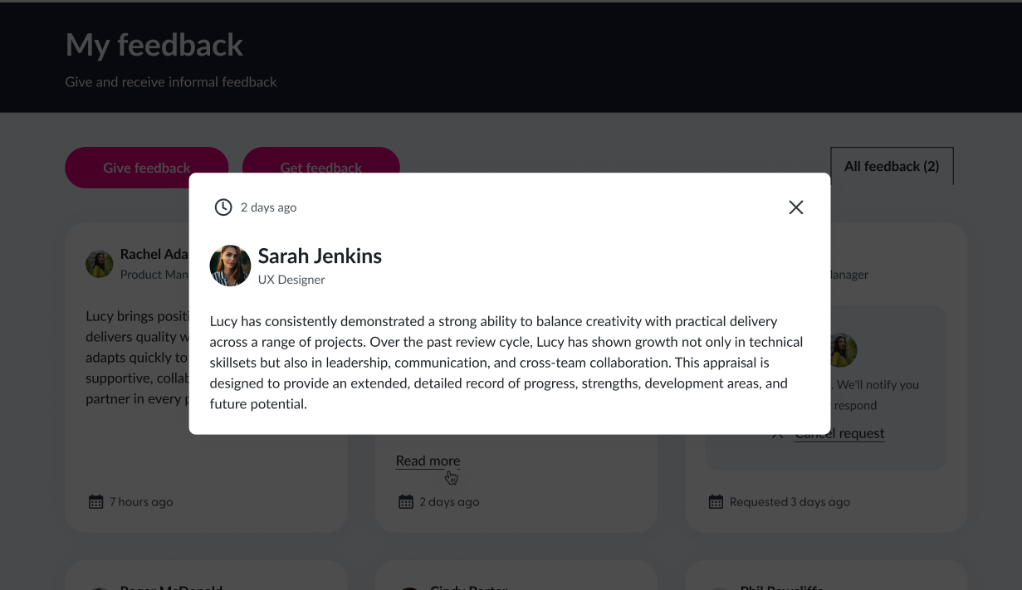Viewport: 1022px width, 590px height.
Task: Click calendar icon beside "Requested 3 days ago"
Action: (x=716, y=501)
